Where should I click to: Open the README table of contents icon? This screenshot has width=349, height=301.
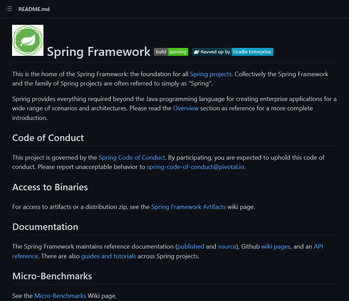(9, 9)
